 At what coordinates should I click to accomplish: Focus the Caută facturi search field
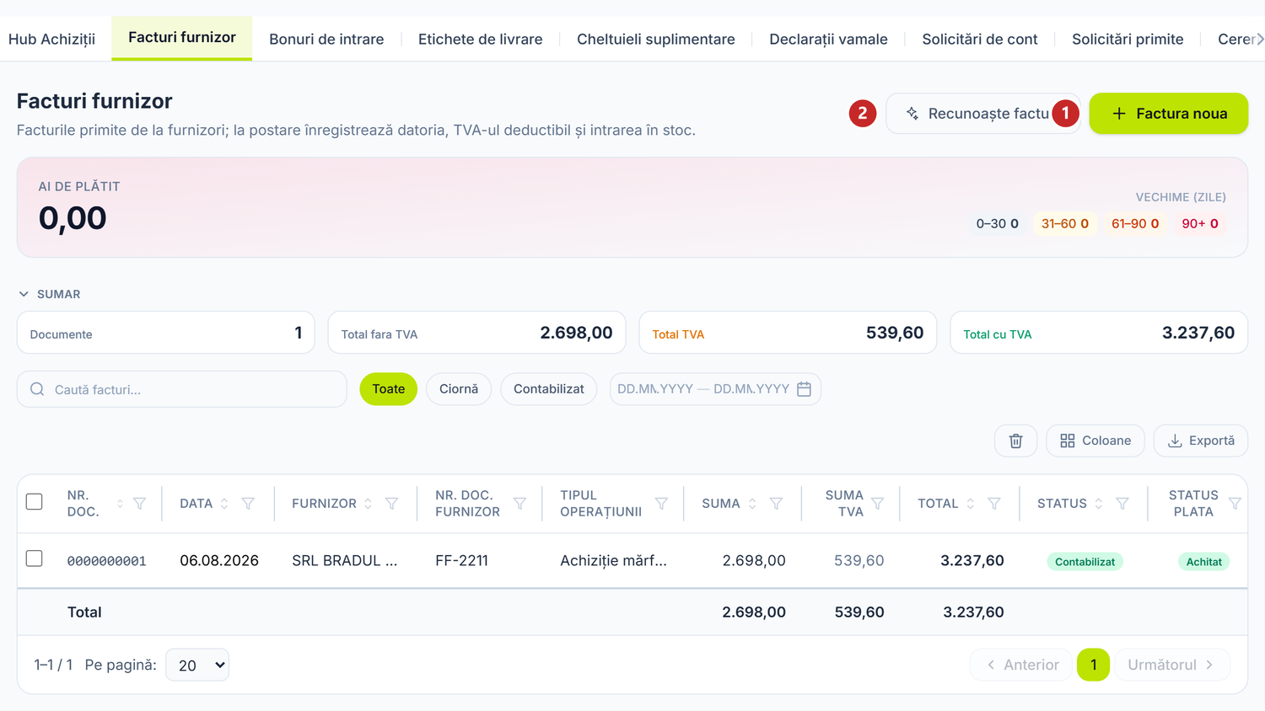point(182,389)
